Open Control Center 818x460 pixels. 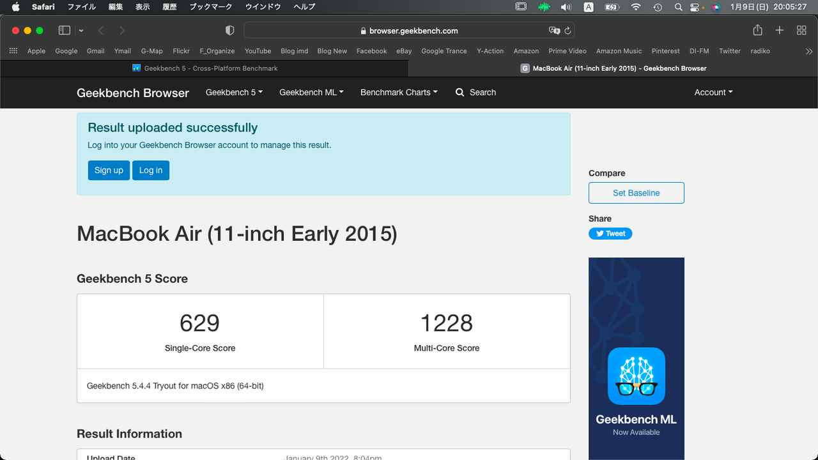point(696,7)
